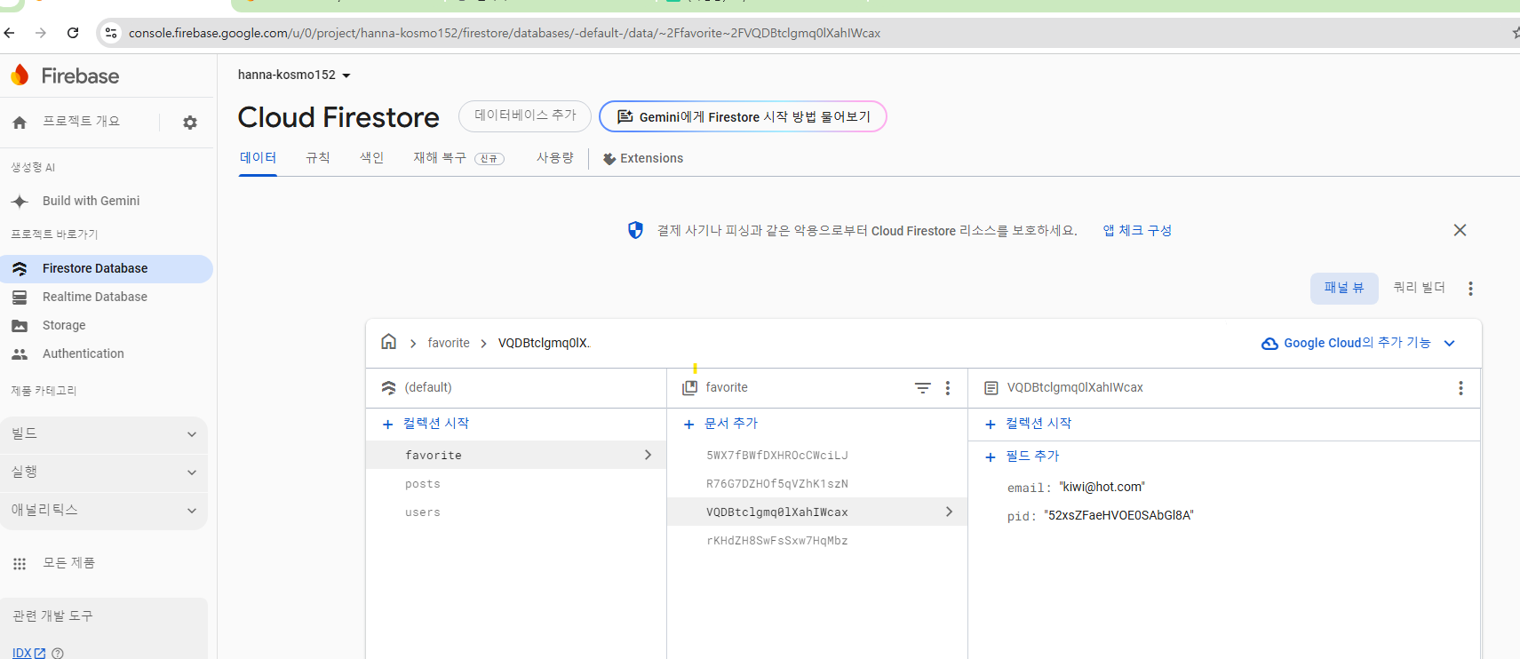The image size is (1520, 659).
Task: Click 문서 추가 in favorite collection
Action: 720,424
